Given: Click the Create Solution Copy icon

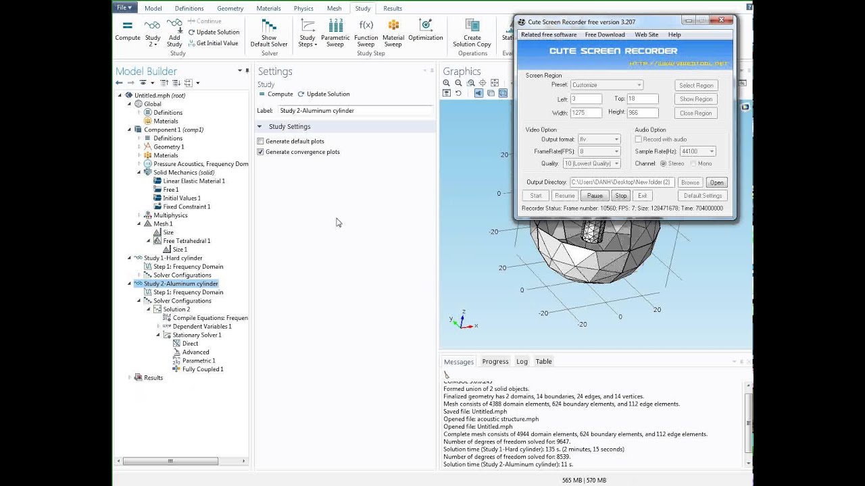Looking at the screenshot, I should [x=472, y=26].
